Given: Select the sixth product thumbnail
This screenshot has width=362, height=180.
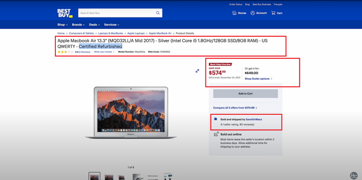Looking at the screenshot, I should 168,176.
